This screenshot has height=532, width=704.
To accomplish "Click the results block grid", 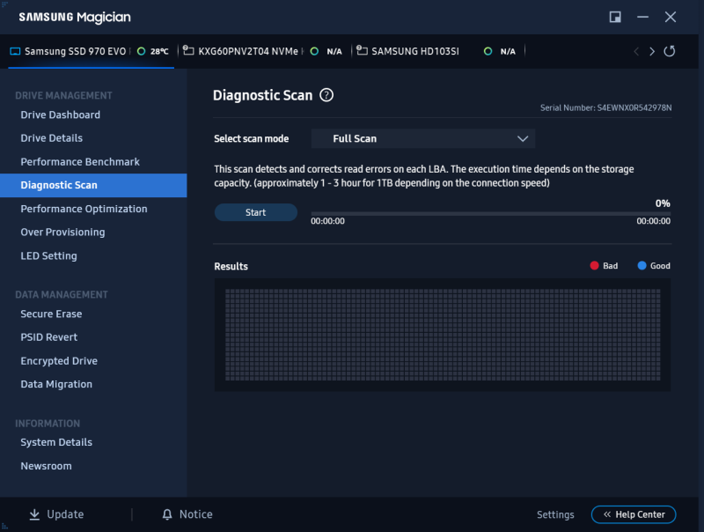I will point(443,335).
